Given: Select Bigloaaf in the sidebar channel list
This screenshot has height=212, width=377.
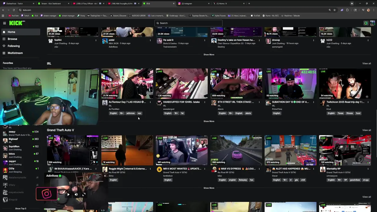Looking at the screenshot, I should coord(20,140).
